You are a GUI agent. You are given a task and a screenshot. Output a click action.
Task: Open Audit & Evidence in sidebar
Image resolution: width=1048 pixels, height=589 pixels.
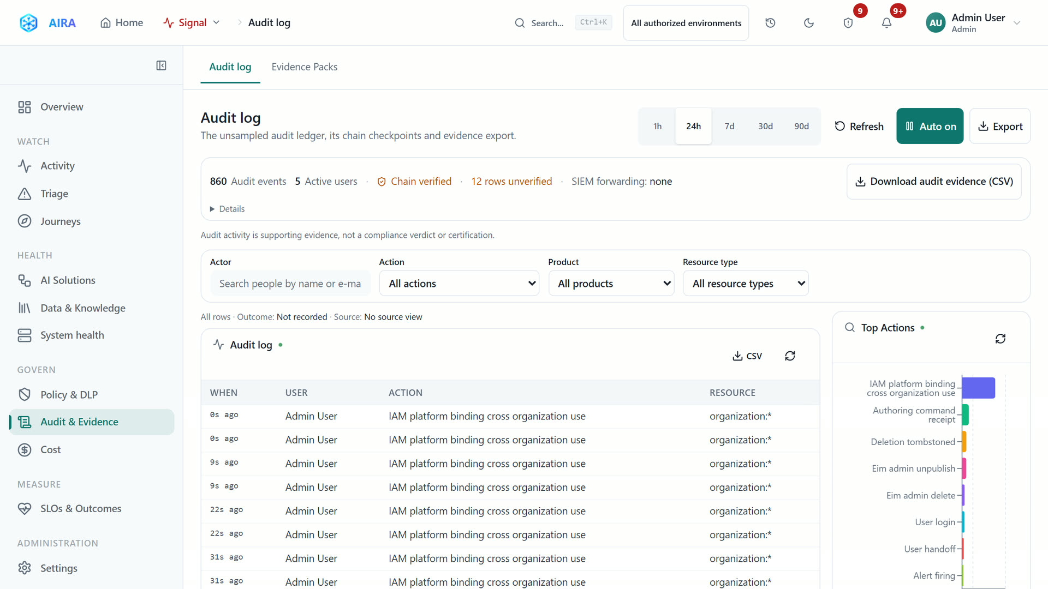click(92, 422)
